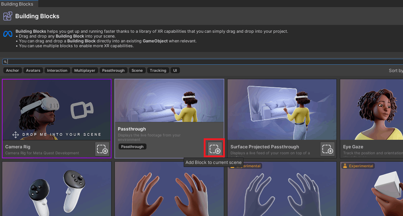Select the Passthrough block thumbnail image
403x216 pixels.
170,100
